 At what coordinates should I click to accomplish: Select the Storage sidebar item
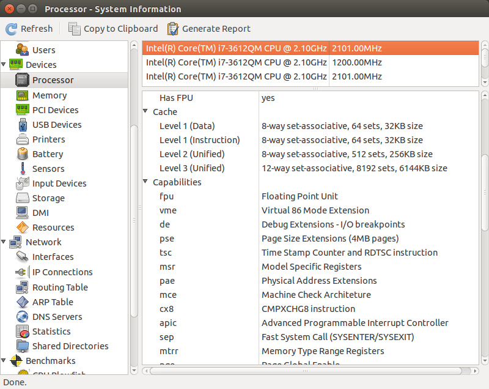48,198
